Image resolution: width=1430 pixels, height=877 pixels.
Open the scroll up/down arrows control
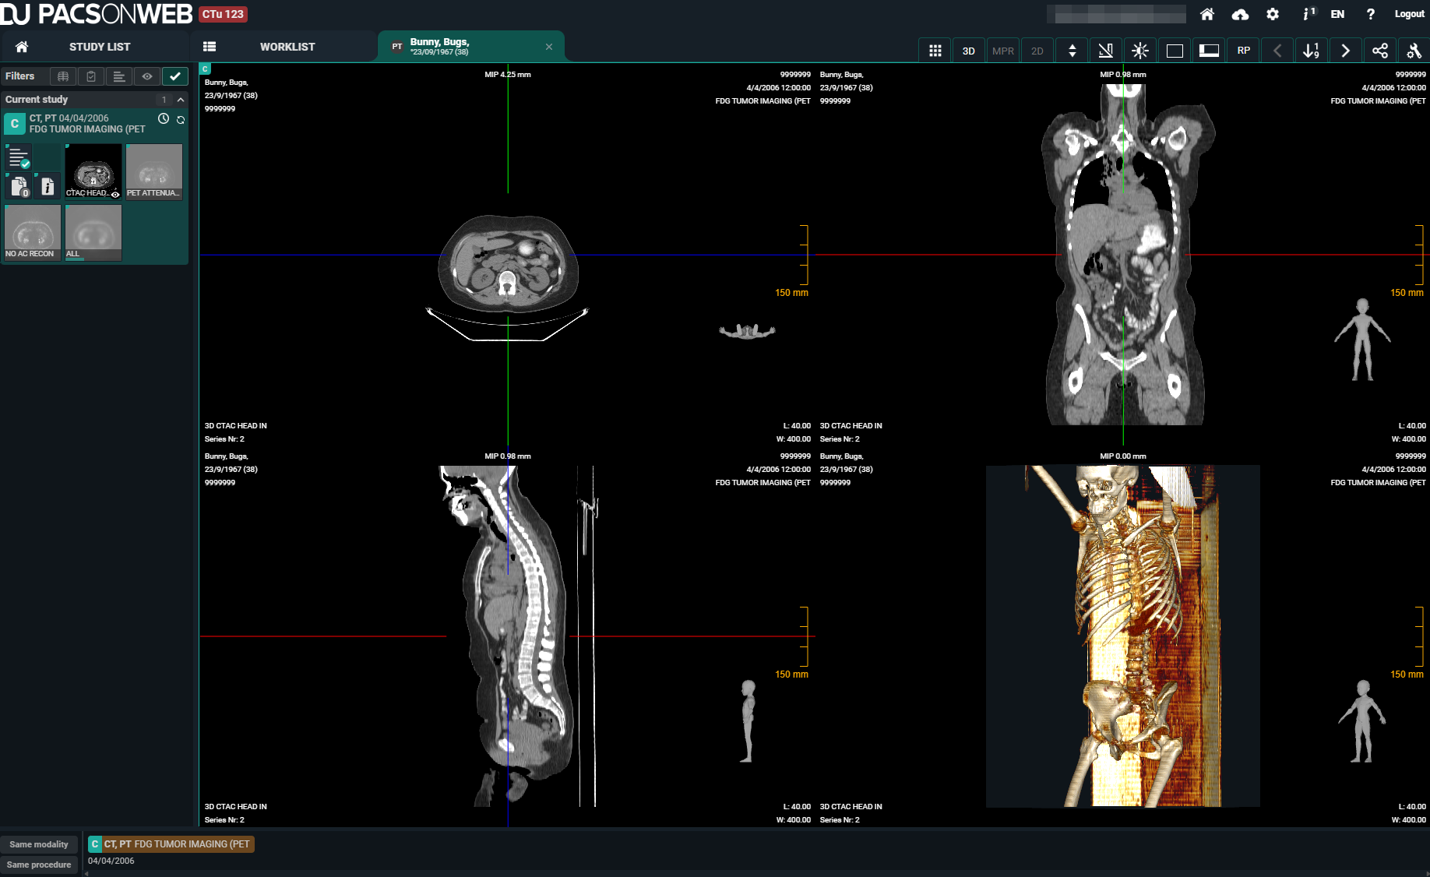1072,51
